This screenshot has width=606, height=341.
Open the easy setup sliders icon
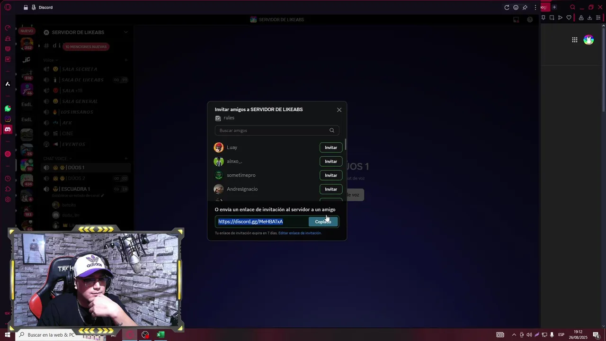click(x=598, y=18)
